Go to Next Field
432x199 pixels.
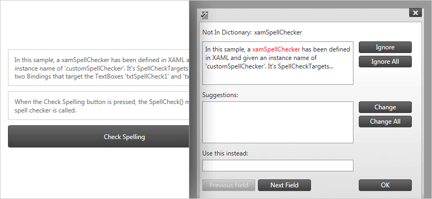(x=284, y=185)
